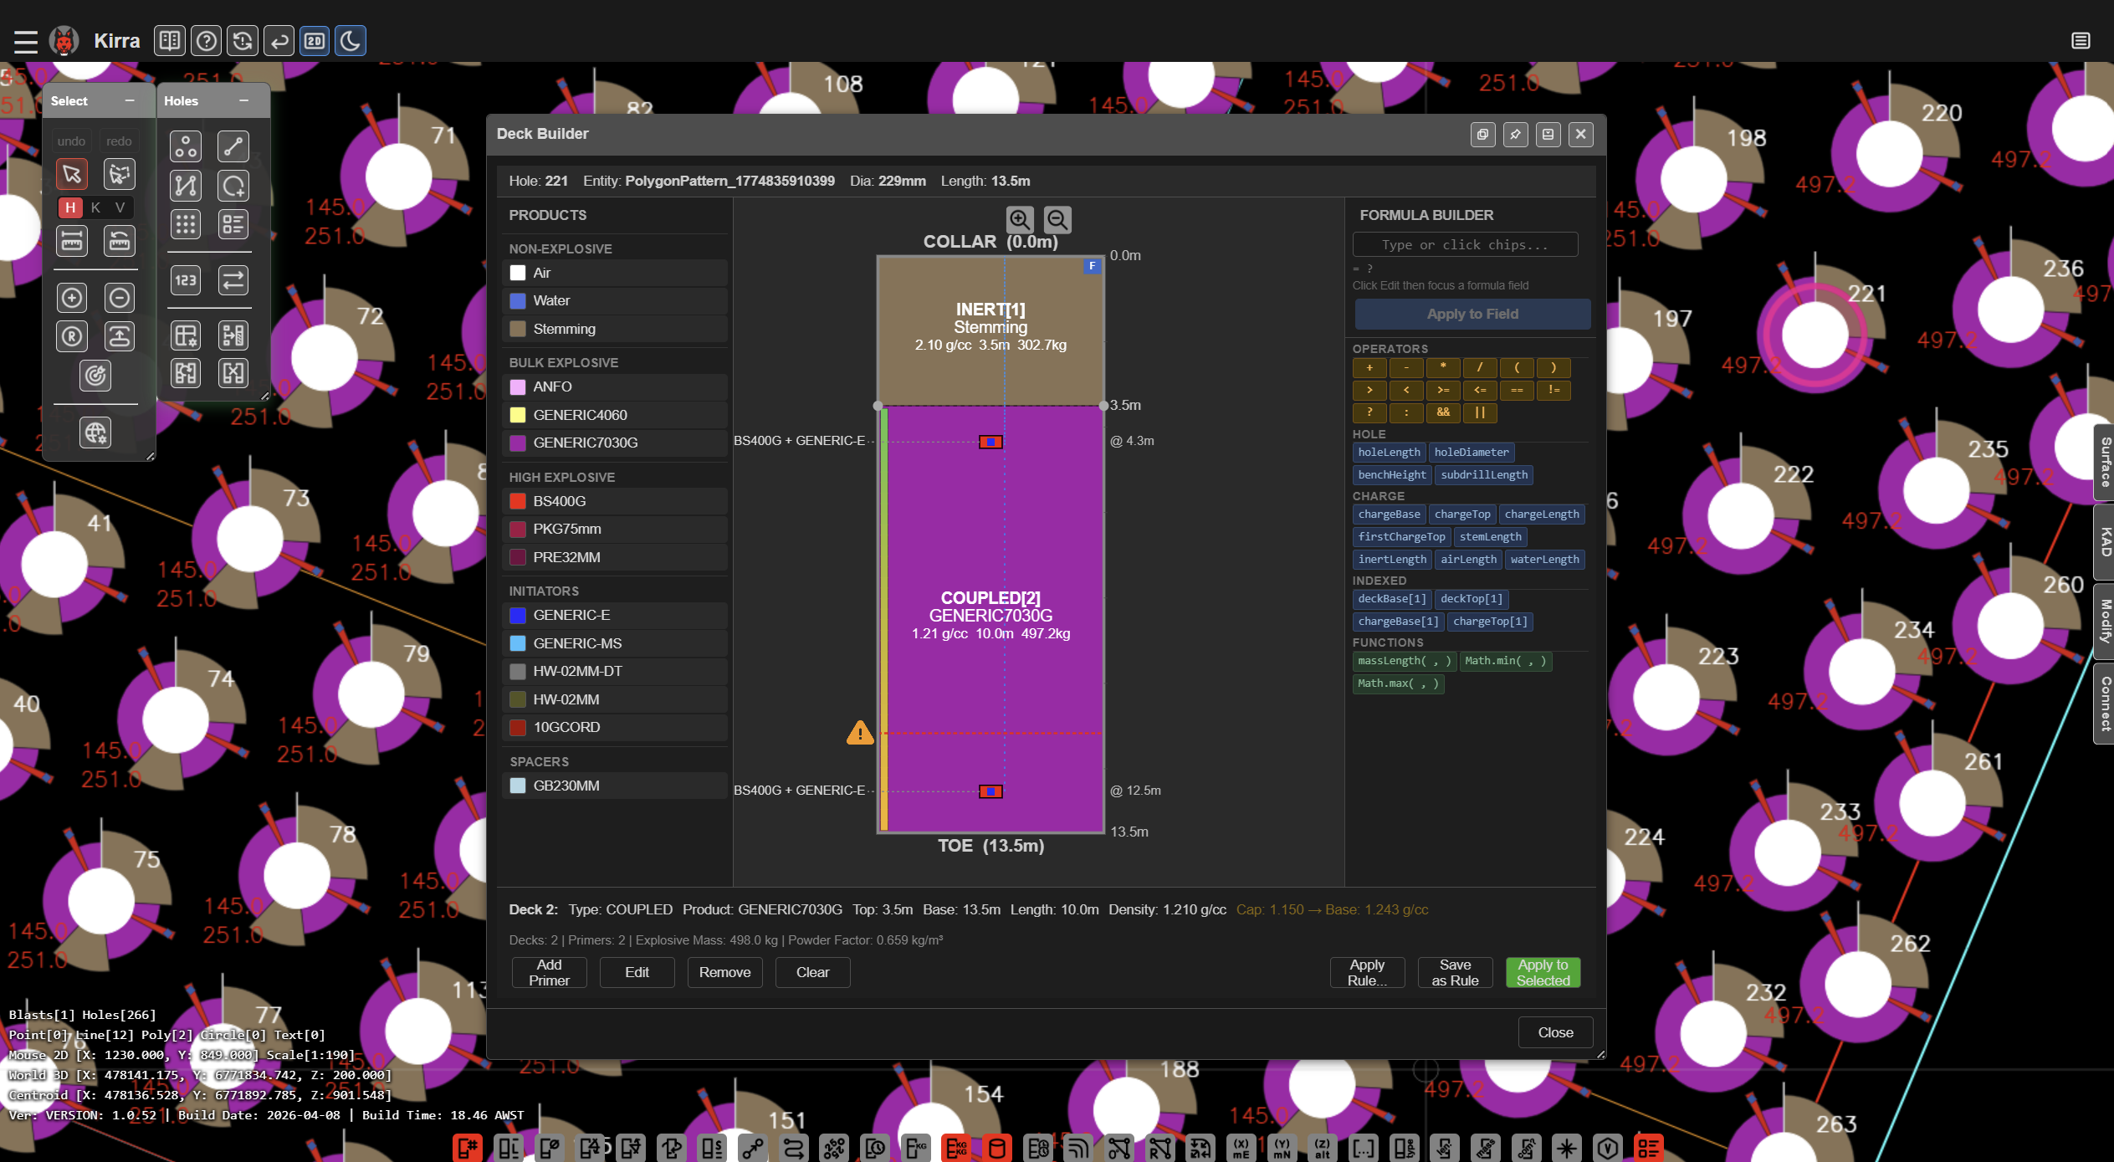The height and width of the screenshot is (1162, 2114).
Task: Toggle the (Z) alt display button
Action: coord(1323,1148)
